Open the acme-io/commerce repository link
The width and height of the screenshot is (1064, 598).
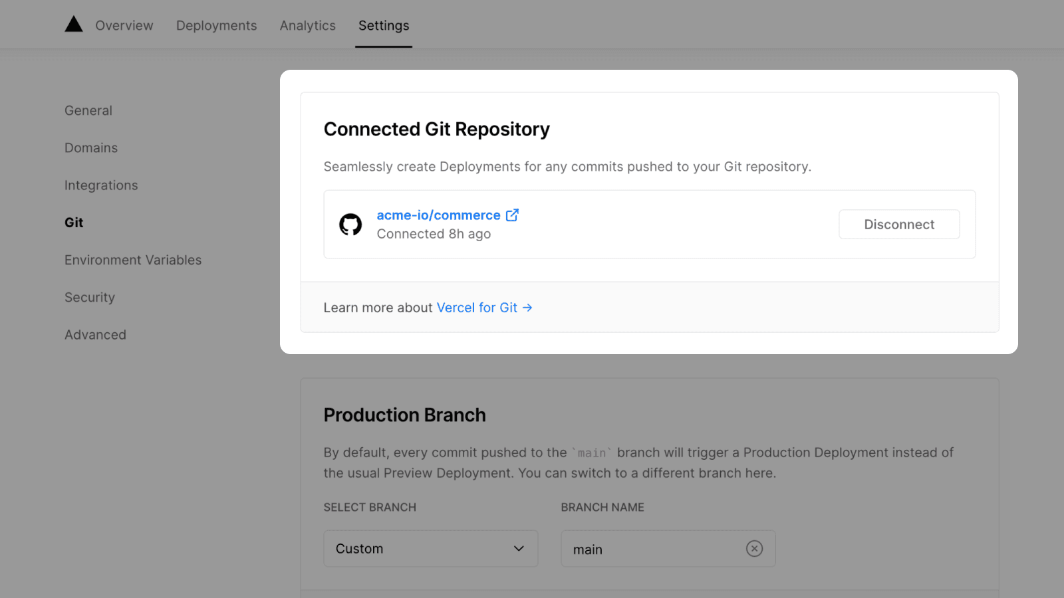(x=438, y=215)
